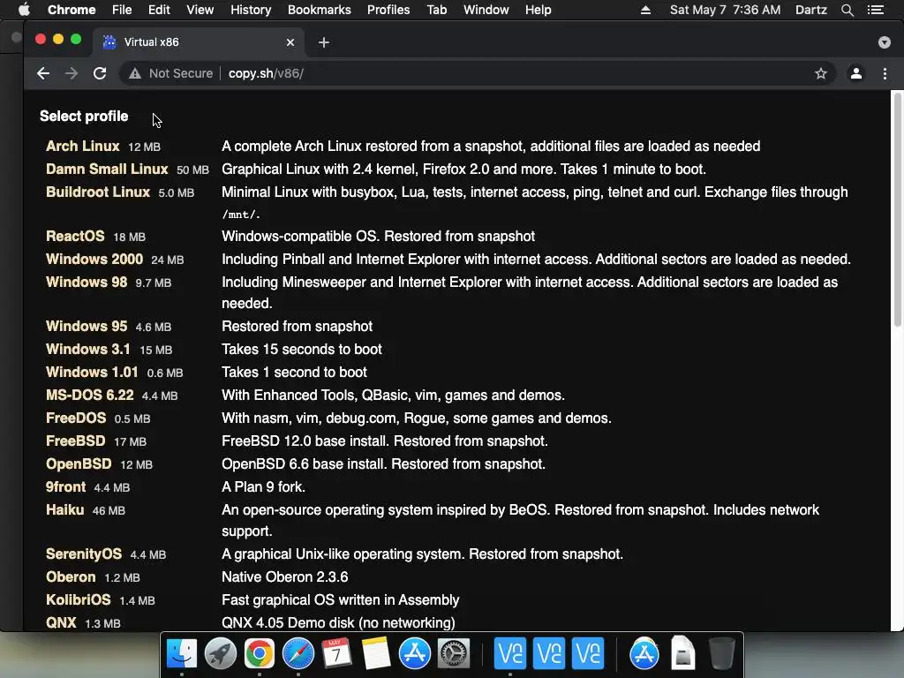Select the Virtual x86 tab
This screenshot has height=678, width=904.
coord(199,42)
